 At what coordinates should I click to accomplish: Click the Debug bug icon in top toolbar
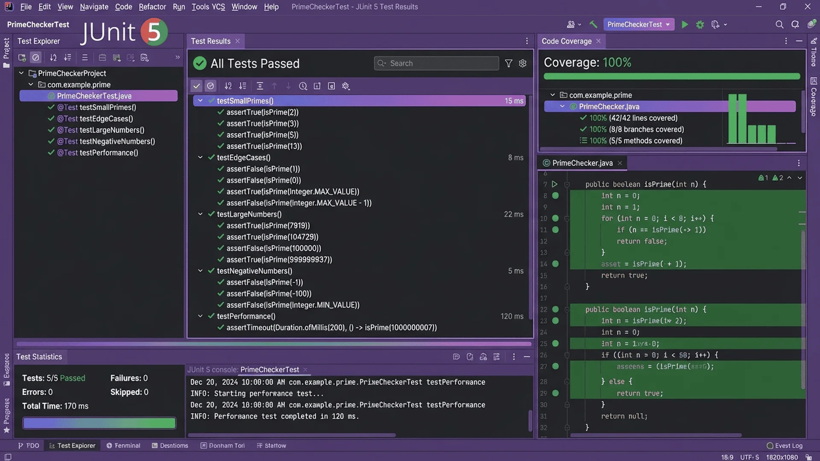tap(700, 25)
